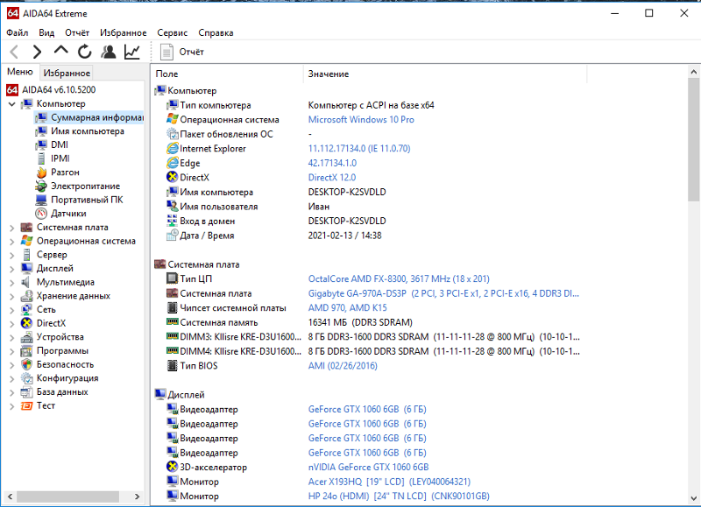Select IPMI in the tree
The image size is (701, 507).
(x=60, y=158)
